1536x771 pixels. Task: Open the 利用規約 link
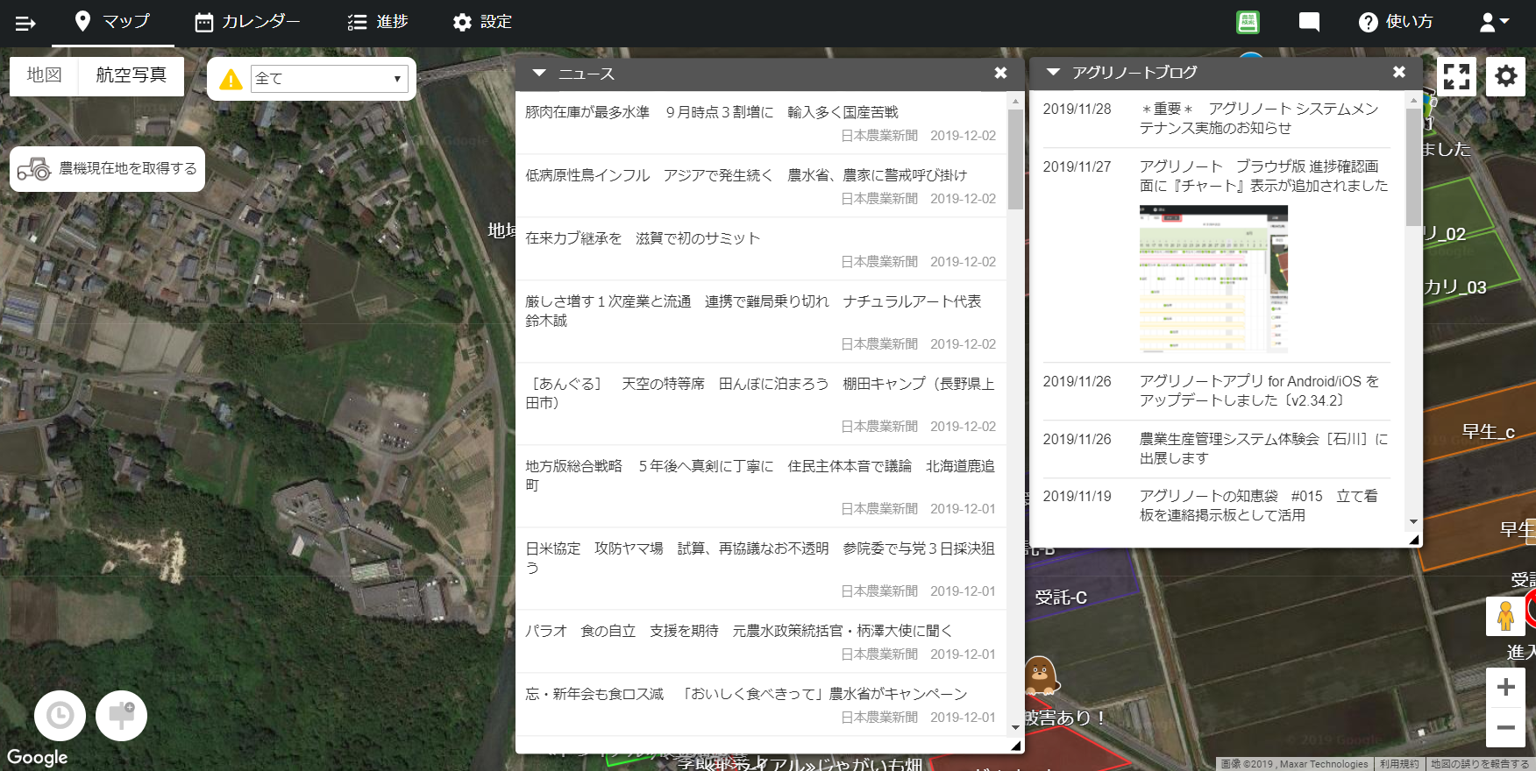[x=1398, y=764]
